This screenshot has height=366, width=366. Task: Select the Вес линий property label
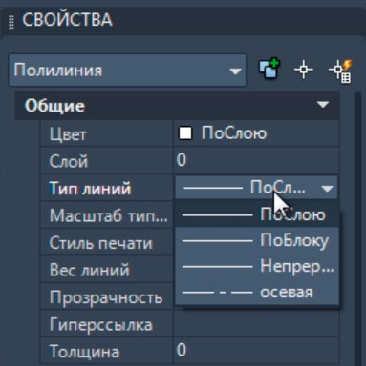point(90,271)
